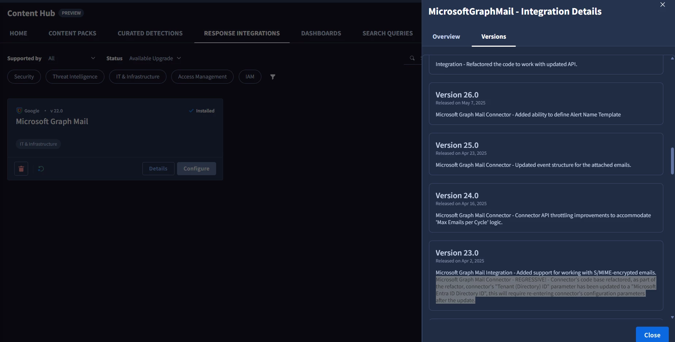675x342 pixels.
Task: Filter by Security category chip
Action: click(x=24, y=77)
